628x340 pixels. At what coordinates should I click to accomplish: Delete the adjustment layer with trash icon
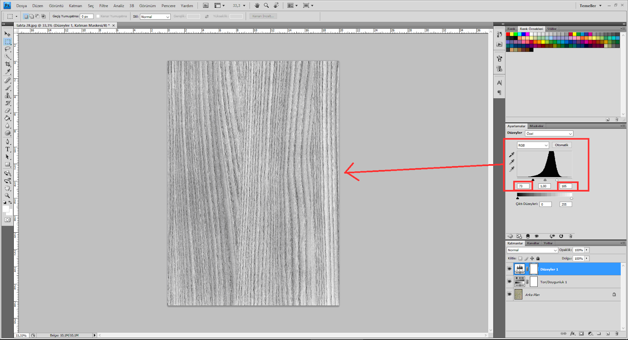(571, 236)
